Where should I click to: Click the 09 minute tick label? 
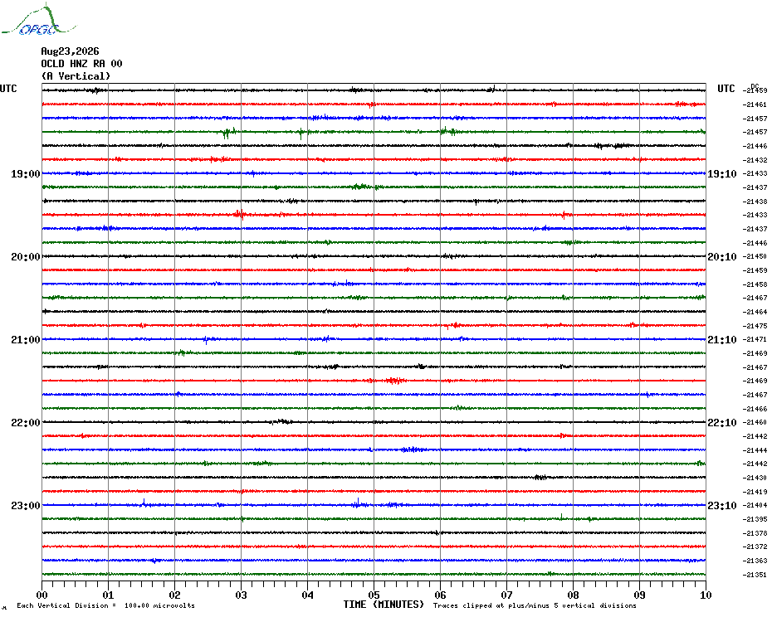[639, 595]
